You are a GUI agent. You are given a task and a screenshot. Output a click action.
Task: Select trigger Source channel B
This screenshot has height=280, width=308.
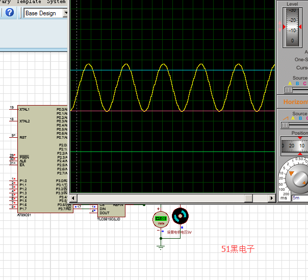(x=297, y=84)
